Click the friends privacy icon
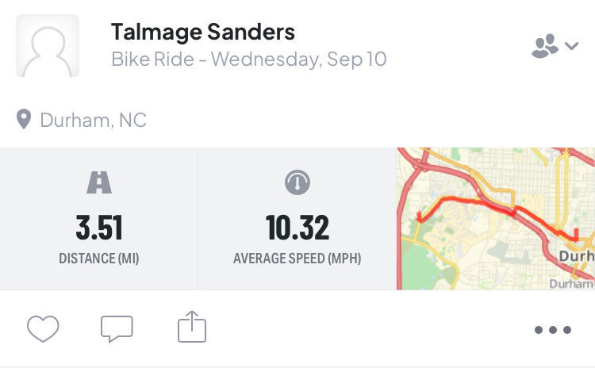 [x=544, y=46]
